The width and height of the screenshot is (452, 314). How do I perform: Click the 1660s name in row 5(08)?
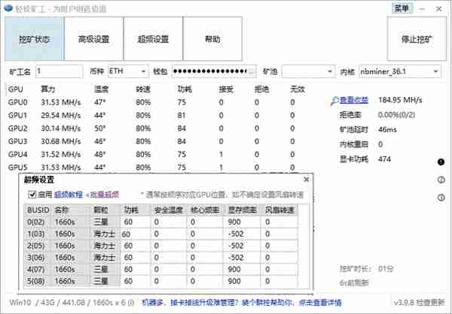[x=65, y=281]
